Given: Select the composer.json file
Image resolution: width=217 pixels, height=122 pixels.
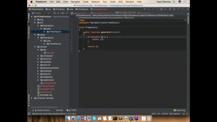Looking at the screenshot, I should (46, 86).
